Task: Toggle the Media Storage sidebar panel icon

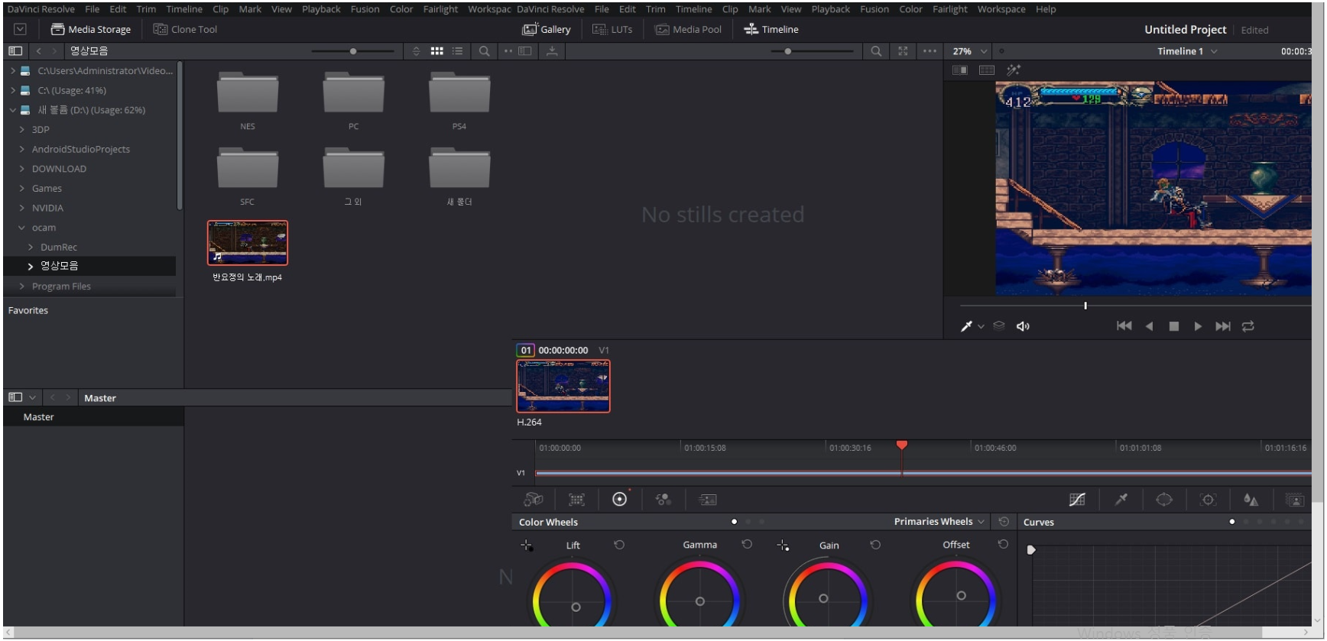Action: click(x=15, y=51)
